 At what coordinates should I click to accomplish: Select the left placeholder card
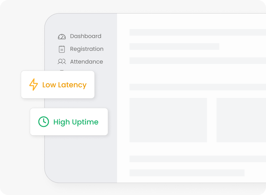tap(168, 120)
